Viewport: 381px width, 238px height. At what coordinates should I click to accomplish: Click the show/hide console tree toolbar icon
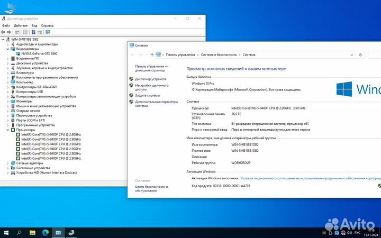[x=17, y=32]
